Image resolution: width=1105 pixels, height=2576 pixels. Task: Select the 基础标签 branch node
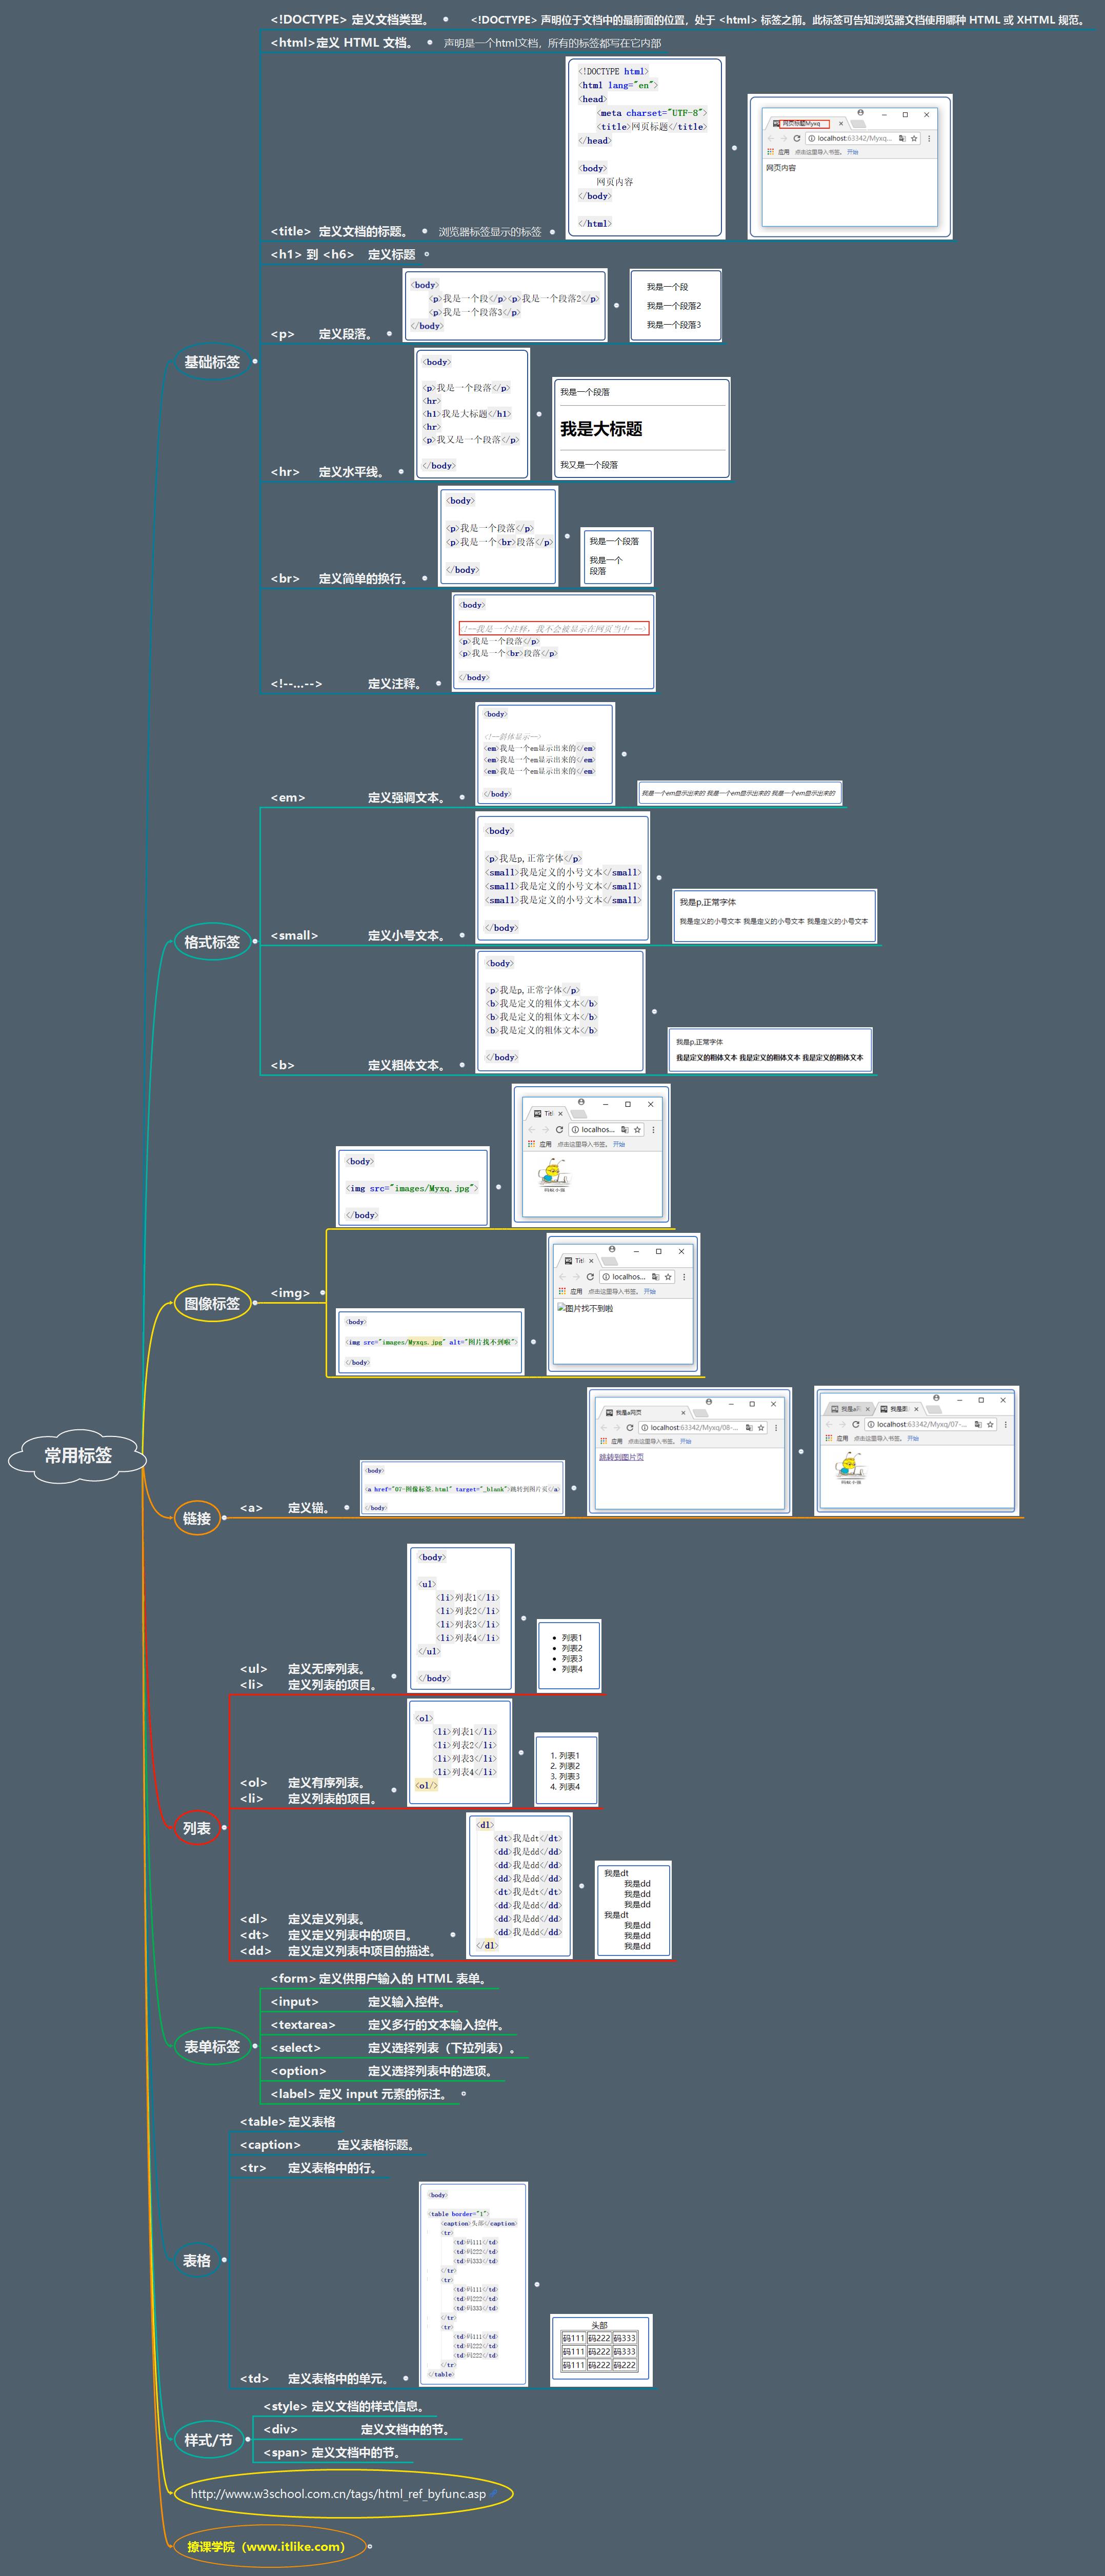point(212,362)
